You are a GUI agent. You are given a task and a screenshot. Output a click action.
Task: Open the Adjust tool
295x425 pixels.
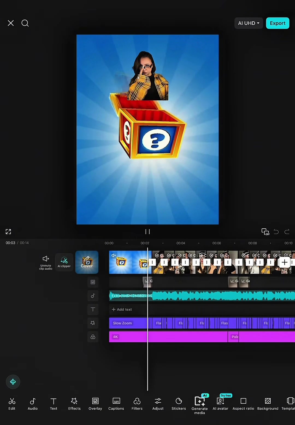tap(158, 404)
